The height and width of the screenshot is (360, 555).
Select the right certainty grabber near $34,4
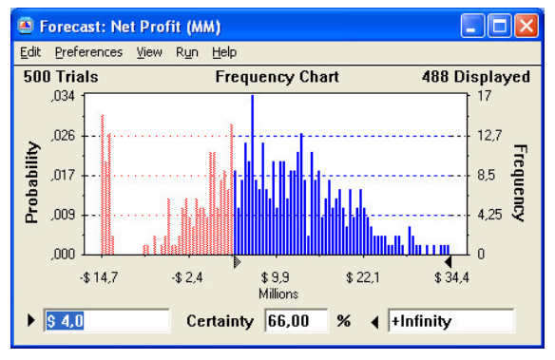(448, 262)
